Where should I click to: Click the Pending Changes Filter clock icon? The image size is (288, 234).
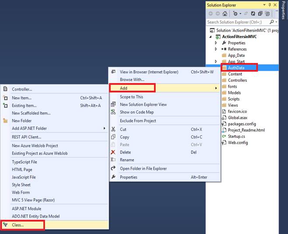click(235, 14)
